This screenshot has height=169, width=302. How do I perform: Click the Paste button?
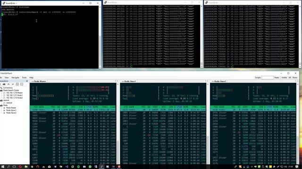pyautogui.click(x=277, y=77)
